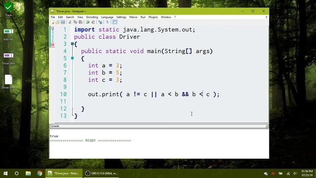
Task: Redo the edit with the toolbar arrow
Action: pos(93,22)
